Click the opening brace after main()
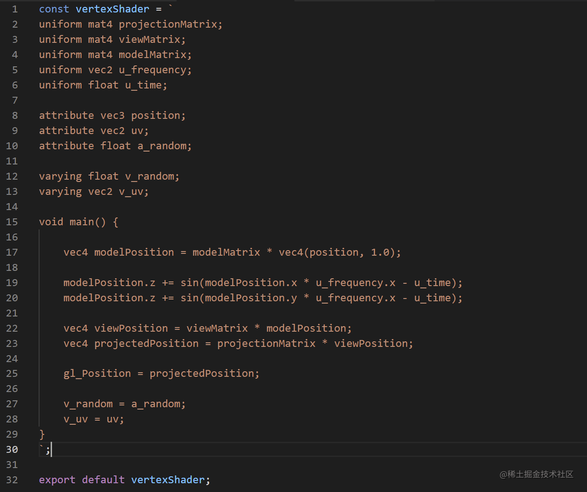 (116, 222)
